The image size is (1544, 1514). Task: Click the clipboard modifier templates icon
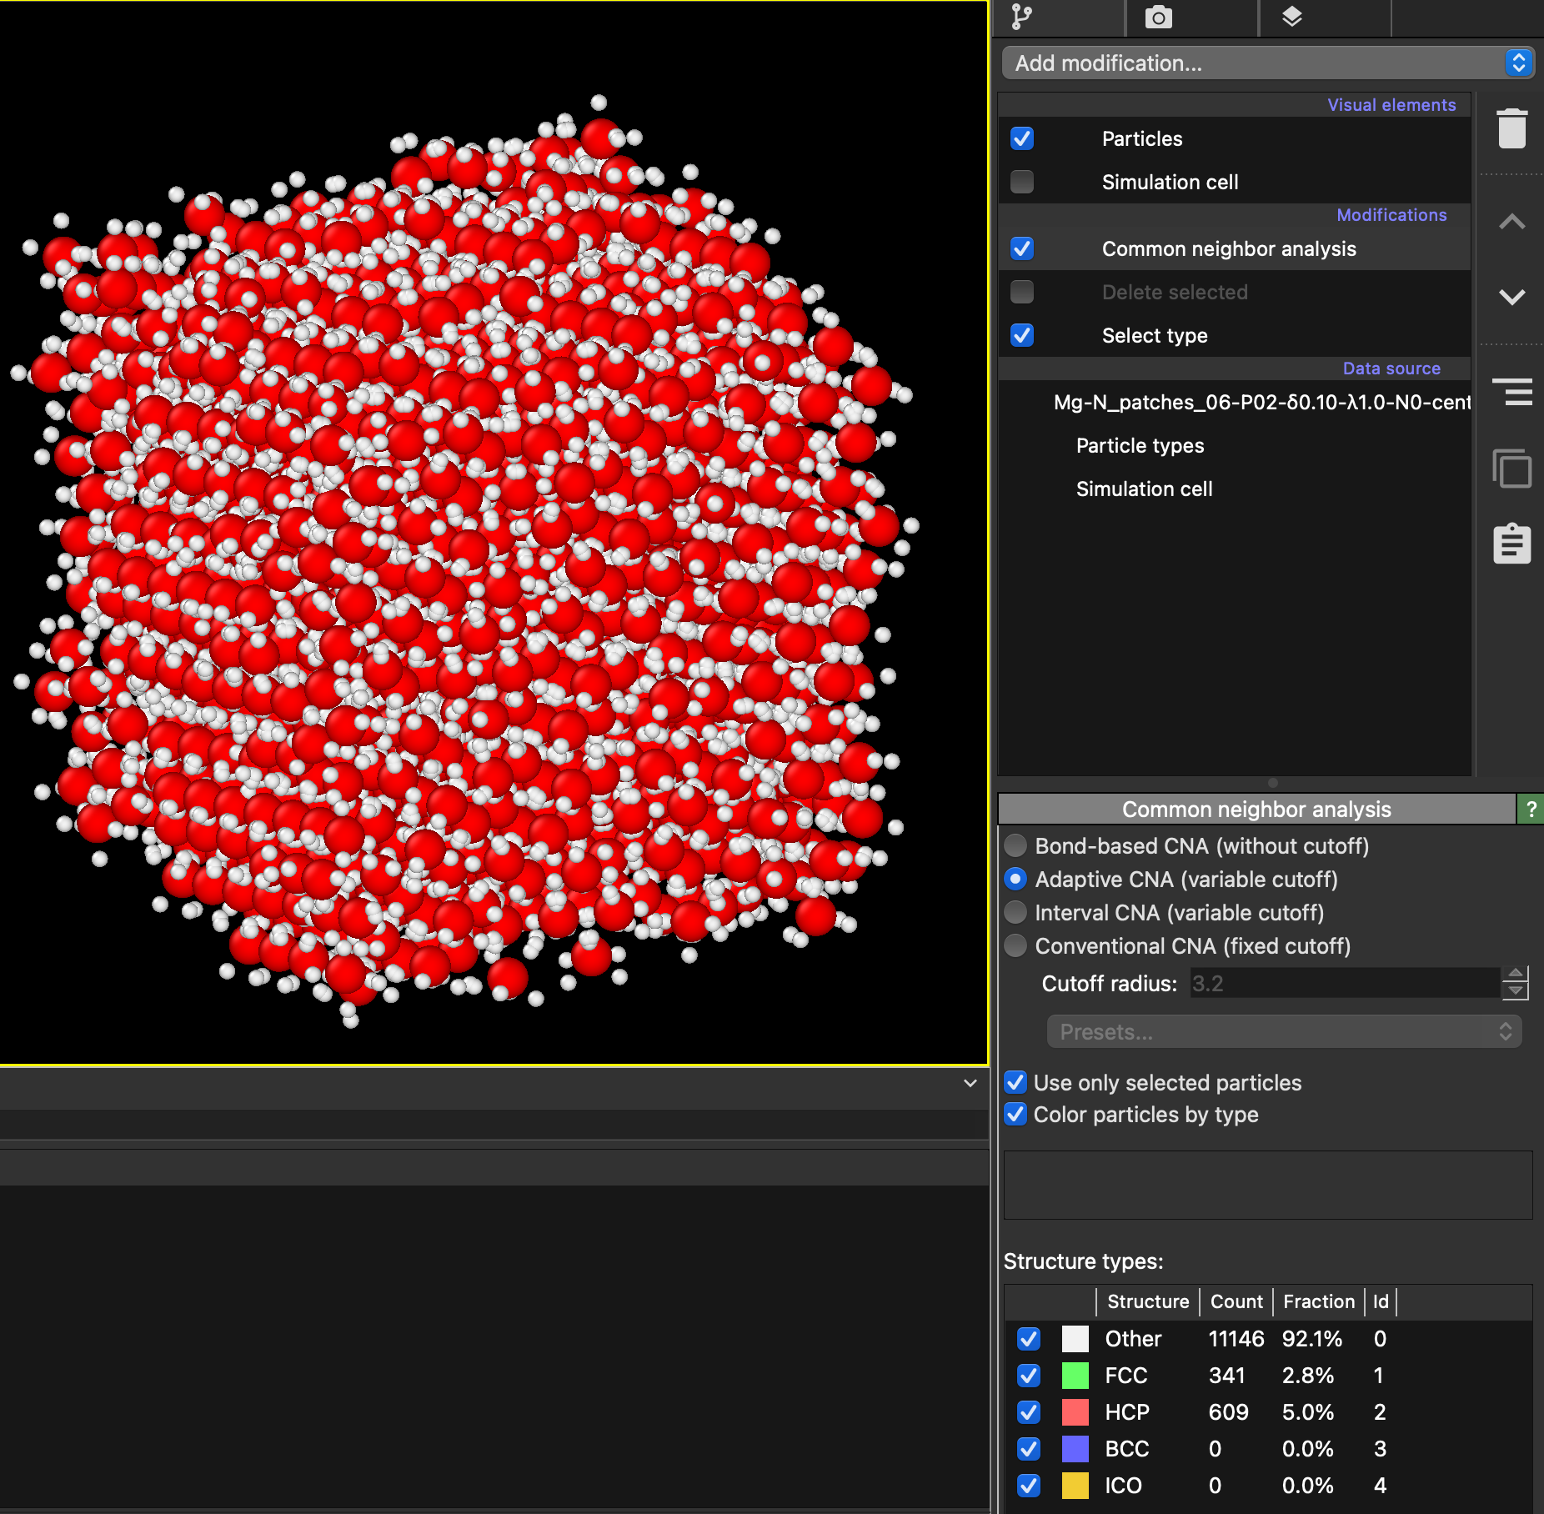pyautogui.click(x=1511, y=544)
